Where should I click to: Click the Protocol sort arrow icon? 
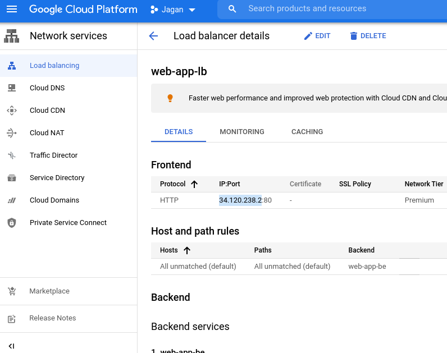(x=194, y=184)
